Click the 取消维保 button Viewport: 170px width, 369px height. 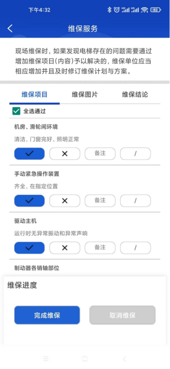[122, 315]
